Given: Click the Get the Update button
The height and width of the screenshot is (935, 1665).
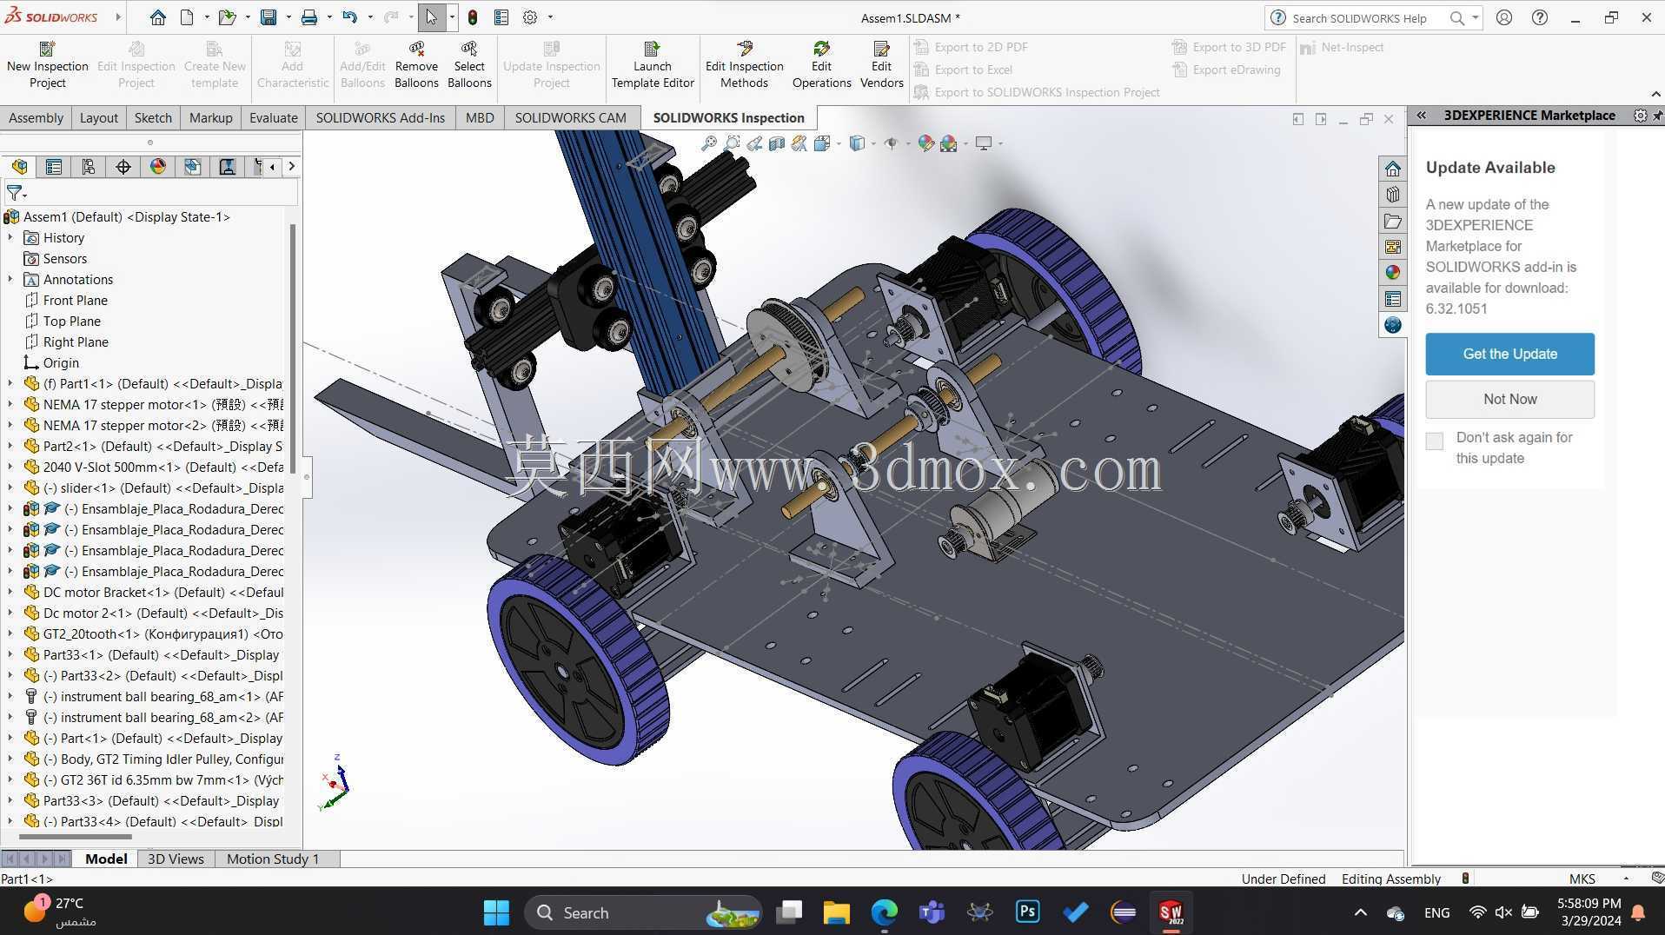Looking at the screenshot, I should click(1509, 354).
